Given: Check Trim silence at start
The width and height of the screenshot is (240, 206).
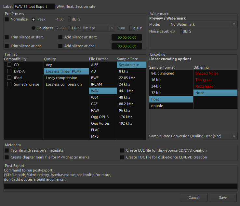Looking at the screenshot, I should click(x=7, y=37).
